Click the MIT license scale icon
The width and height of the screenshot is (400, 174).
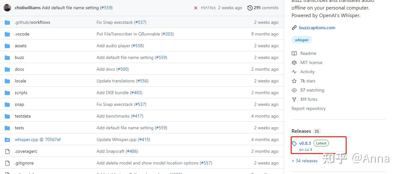click(294, 63)
